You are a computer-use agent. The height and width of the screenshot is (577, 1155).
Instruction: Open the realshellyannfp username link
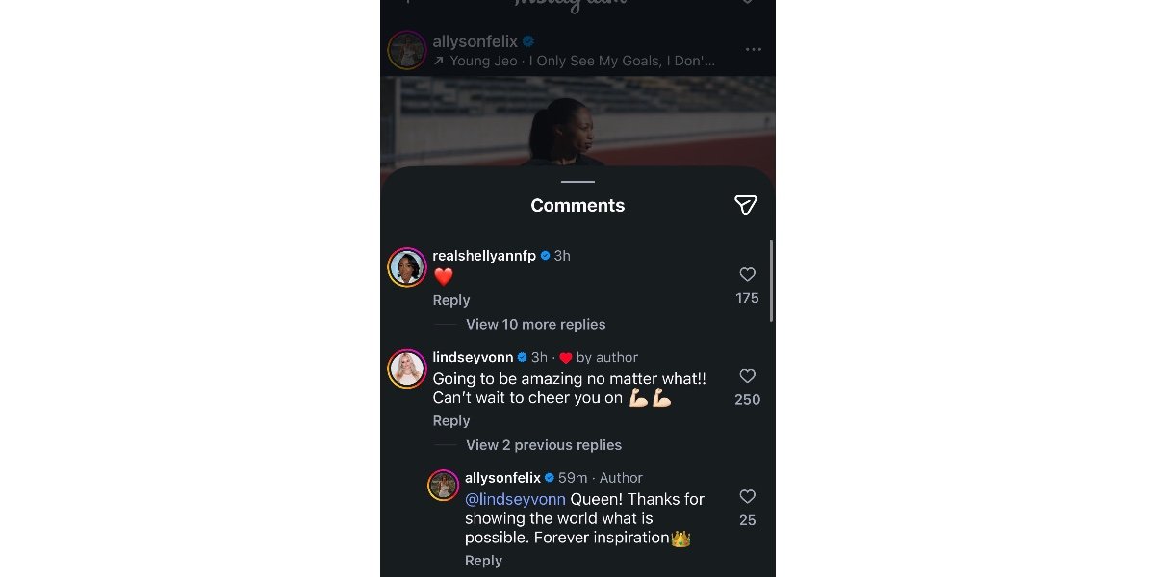tap(484, 255)
